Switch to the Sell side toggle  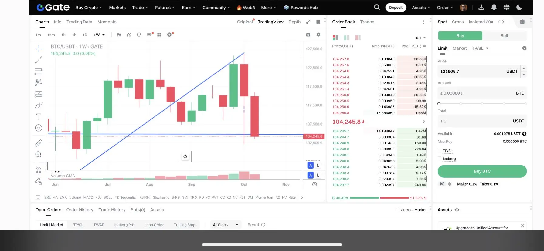click(x=504, y=35)
